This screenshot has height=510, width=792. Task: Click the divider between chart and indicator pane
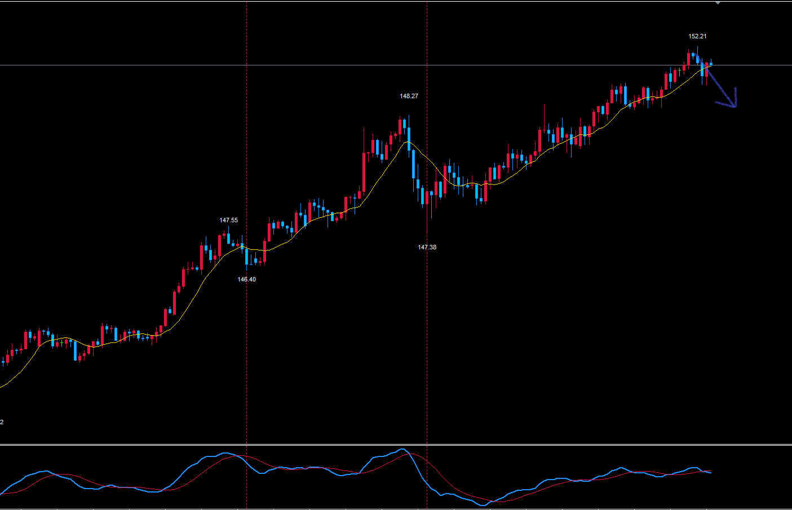tap(395, 445)
